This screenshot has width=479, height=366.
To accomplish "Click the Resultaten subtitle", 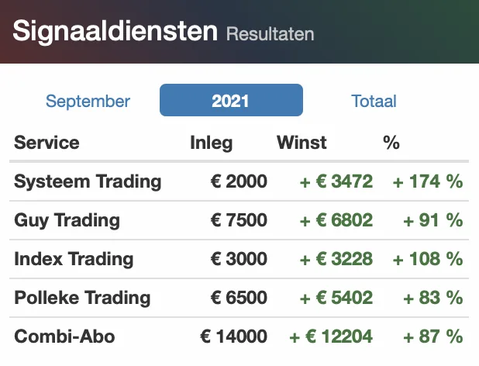I will [x=270, y=34].
